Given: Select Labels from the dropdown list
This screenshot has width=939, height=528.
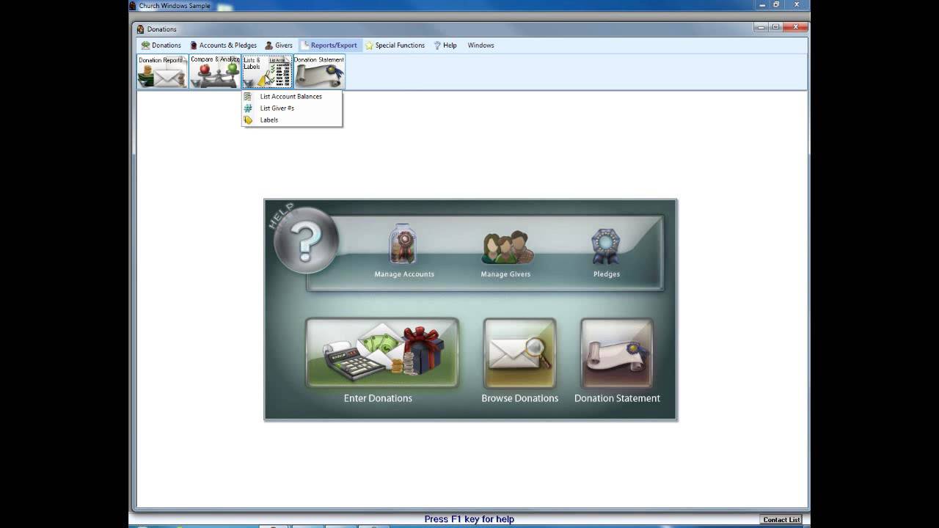Looking at the screenshot, I should click(268, 120).
